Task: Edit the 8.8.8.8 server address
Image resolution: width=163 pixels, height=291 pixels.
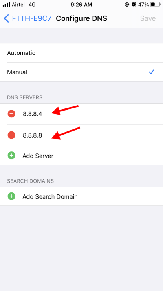Action: click(x=33, y=135)
